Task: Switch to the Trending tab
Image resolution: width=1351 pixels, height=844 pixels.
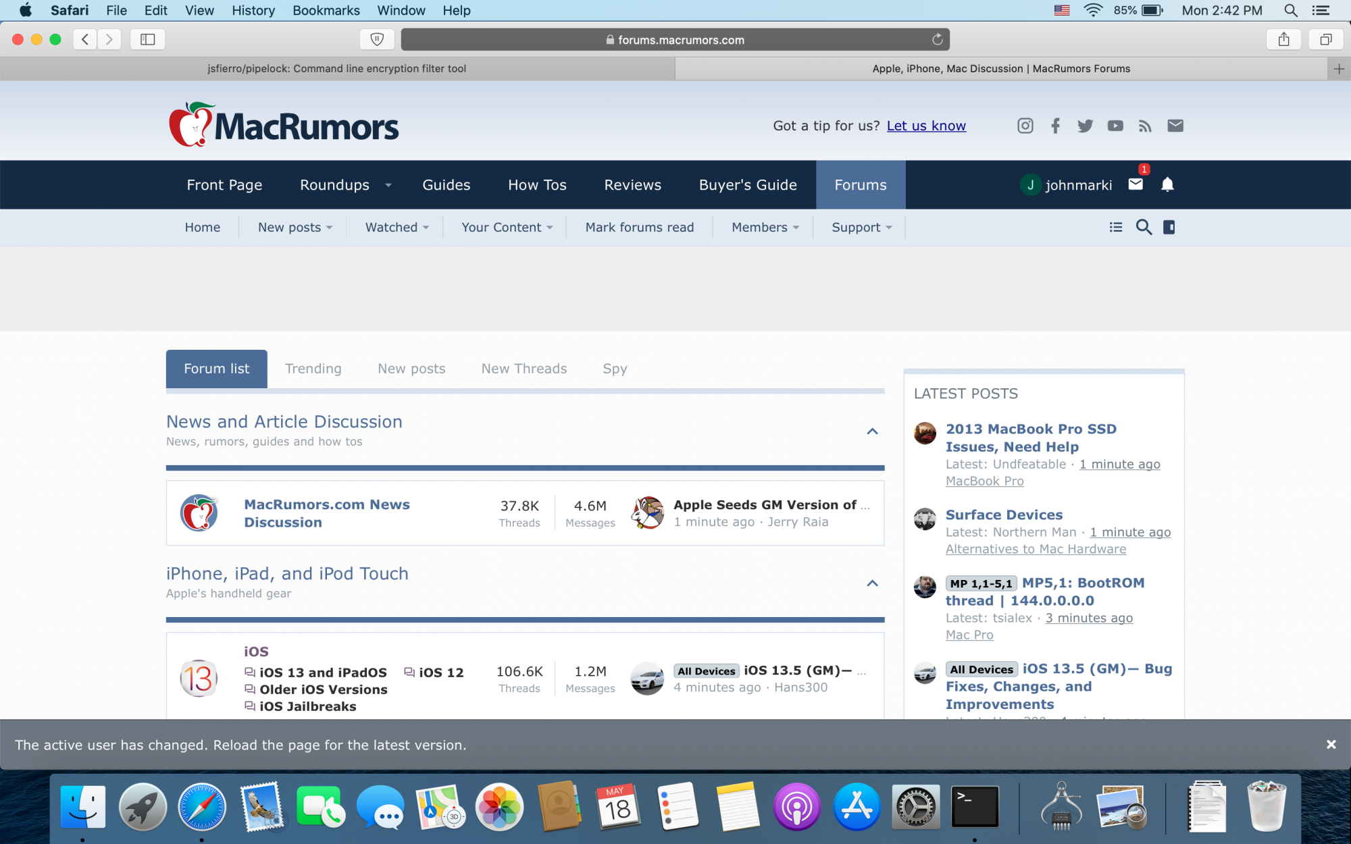Action: [313, 369]
